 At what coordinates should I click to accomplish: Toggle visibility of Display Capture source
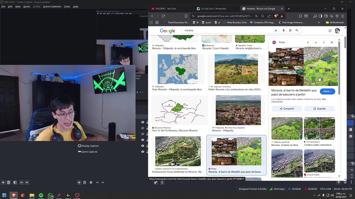pyautogui.click(x=143, y=146)
